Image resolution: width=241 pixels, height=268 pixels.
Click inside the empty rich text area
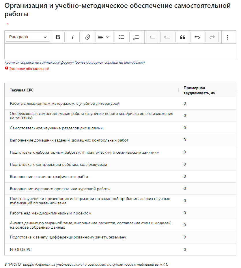click(120, 52)
